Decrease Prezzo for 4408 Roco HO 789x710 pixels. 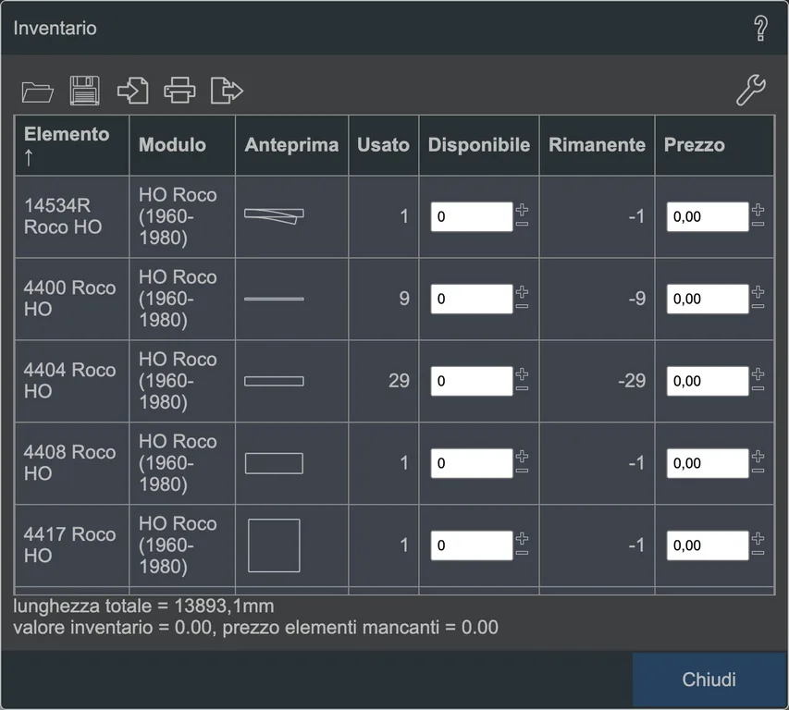click(758, 471)
